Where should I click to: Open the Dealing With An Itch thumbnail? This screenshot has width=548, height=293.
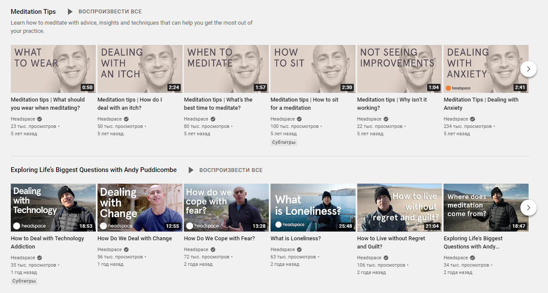pos(140,69)
